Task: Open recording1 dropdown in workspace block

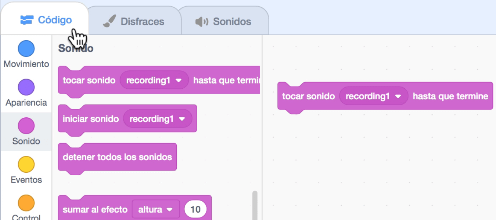Action: [398, 96]
